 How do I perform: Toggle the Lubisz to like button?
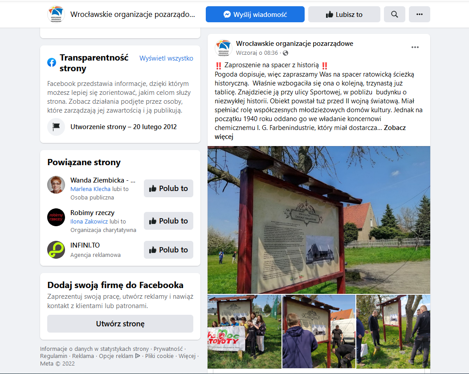tap(344, 14)
